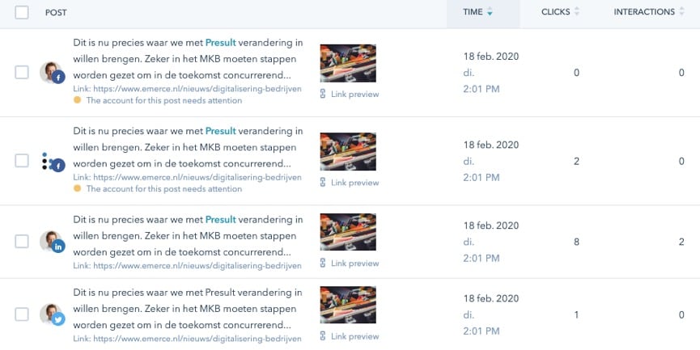
Task: Click the Facebook avatar of first post
Action: click(x=53, y=73)
